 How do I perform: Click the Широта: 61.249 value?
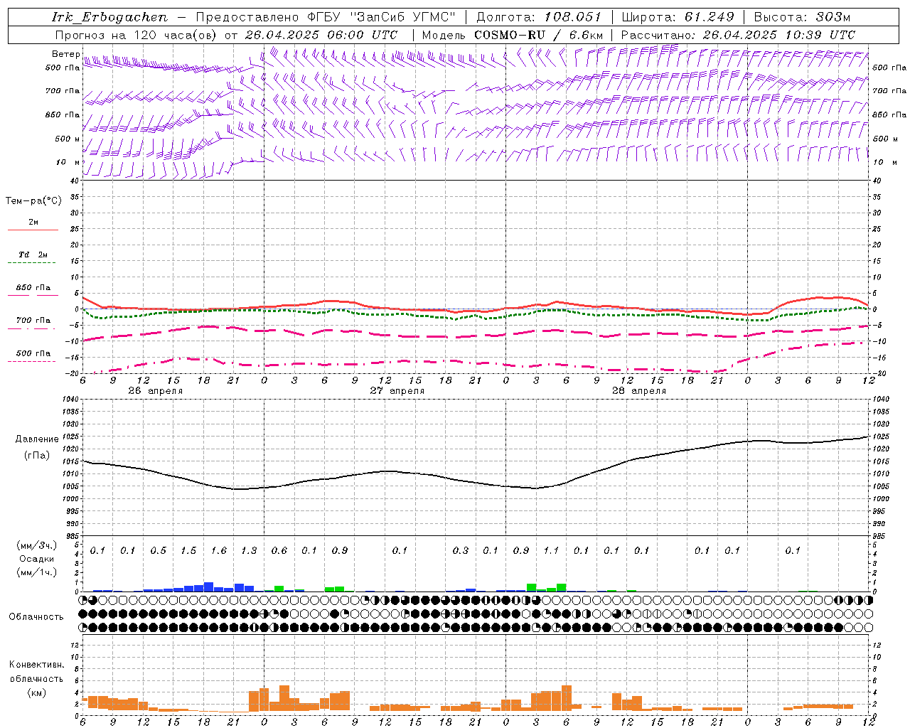coord(678,17)
